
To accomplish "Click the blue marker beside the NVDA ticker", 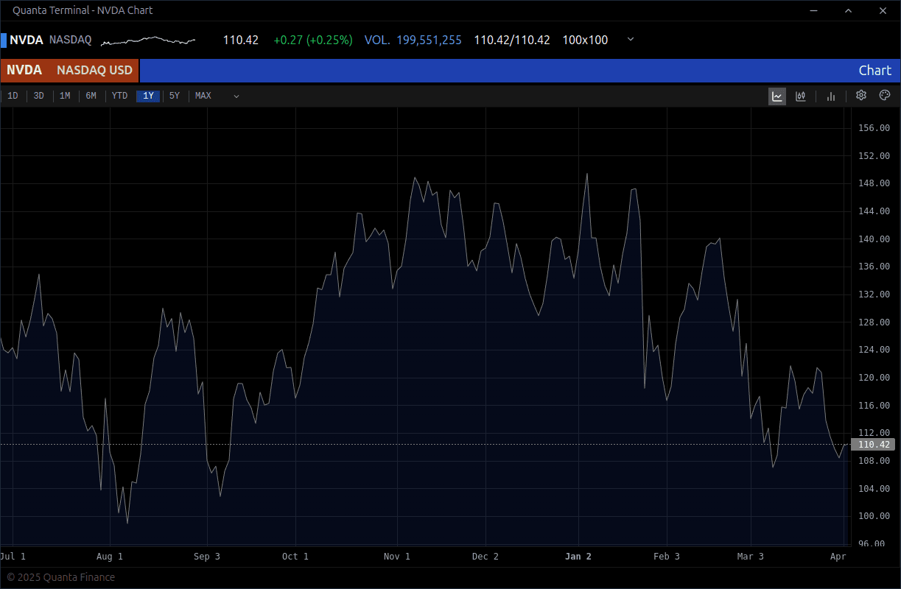I will 4,40.
